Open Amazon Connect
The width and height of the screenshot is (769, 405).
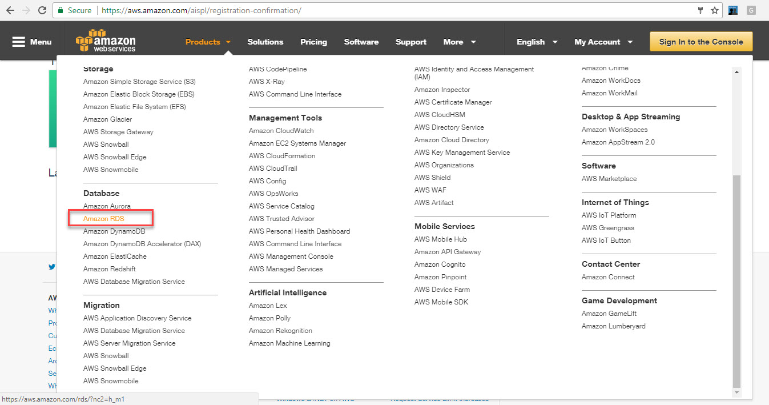608,277
